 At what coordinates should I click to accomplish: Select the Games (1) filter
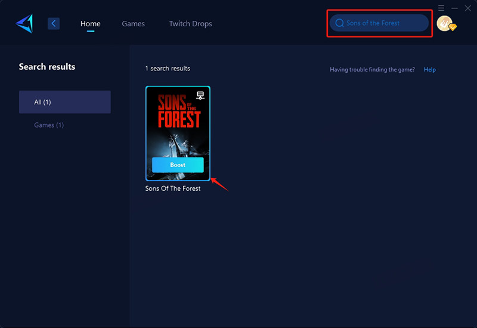(49, 125)
